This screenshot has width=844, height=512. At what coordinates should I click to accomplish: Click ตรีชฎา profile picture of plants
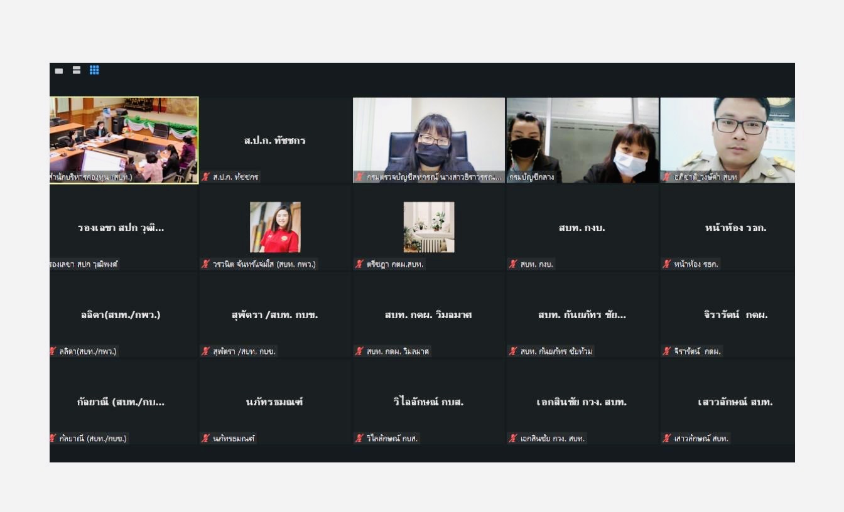tap(429, 227)
